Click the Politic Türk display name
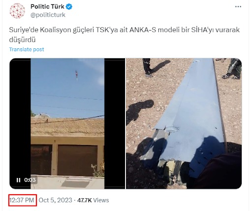The image size is (252, 211). [x=47, y=6]
